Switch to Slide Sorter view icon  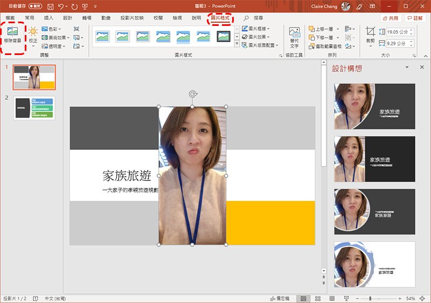pos(317,298)
